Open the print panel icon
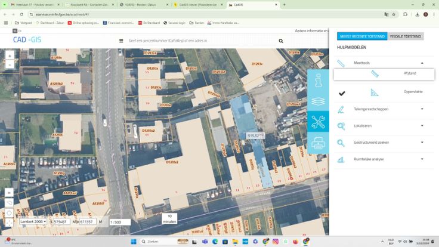This screenshot has height=247, width=439. coord(318,143)
